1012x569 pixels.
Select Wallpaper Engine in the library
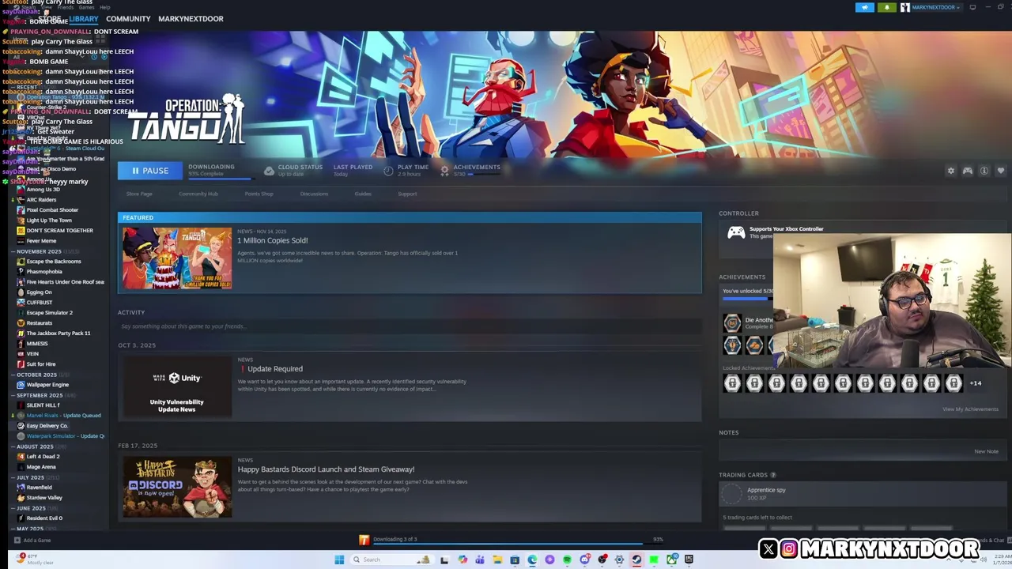point(47,385)
